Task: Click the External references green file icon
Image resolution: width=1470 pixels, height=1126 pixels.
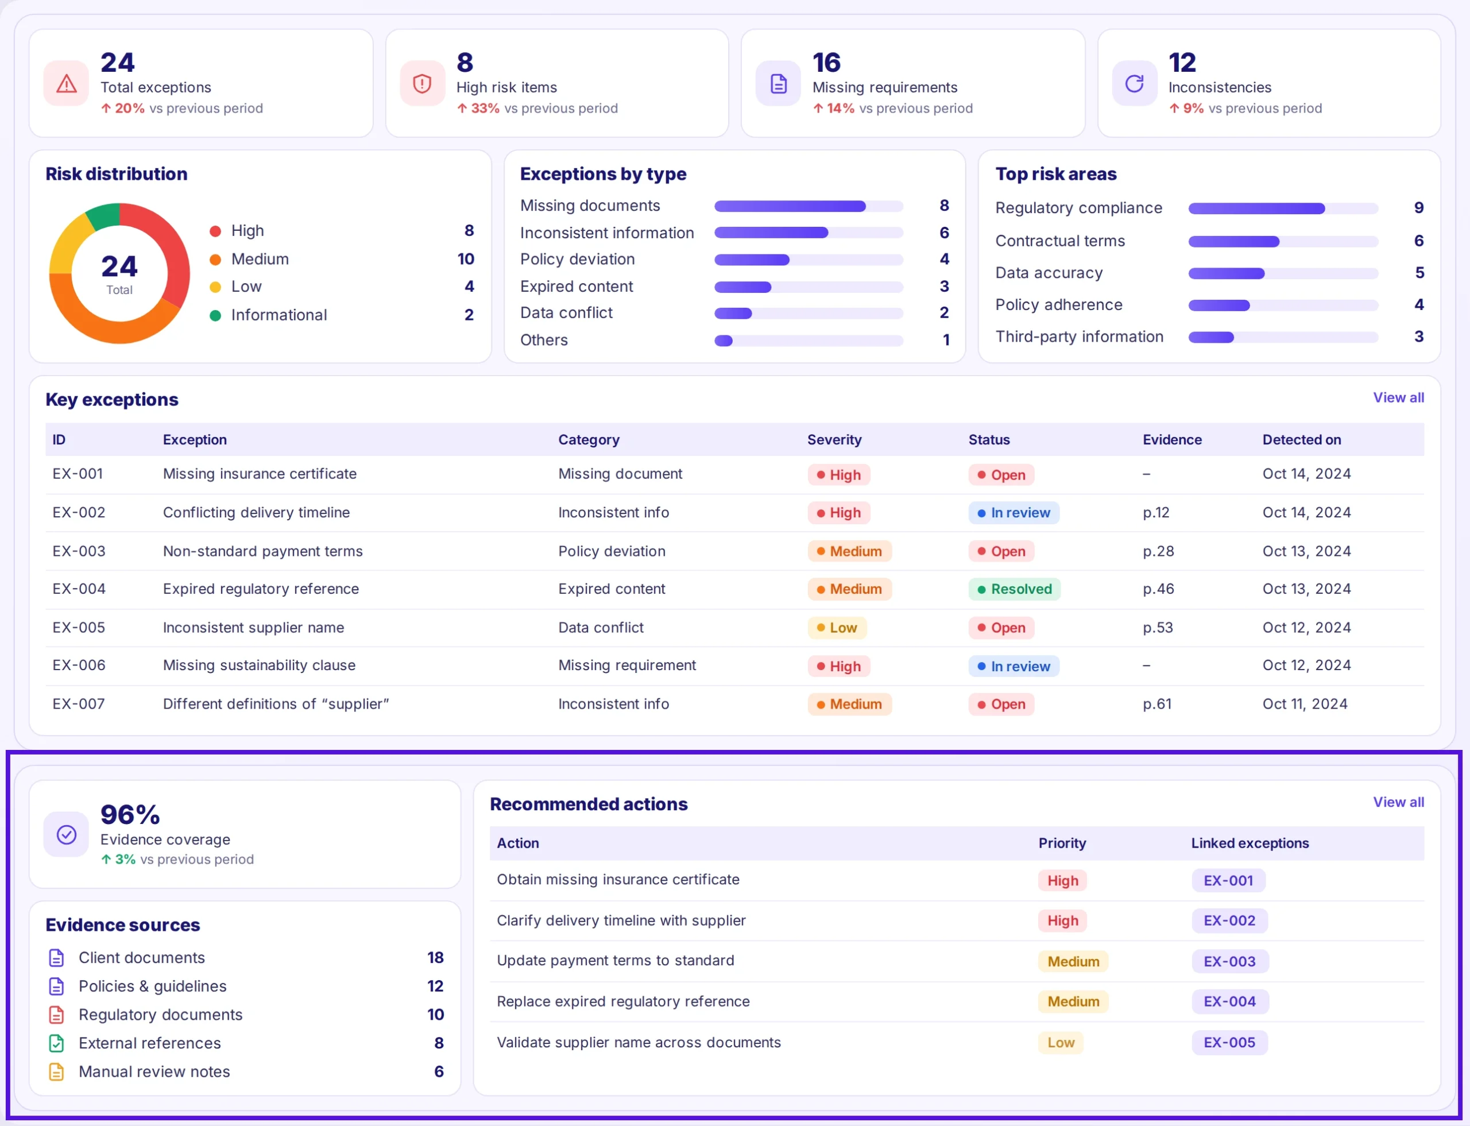Action: [57, 1043]
